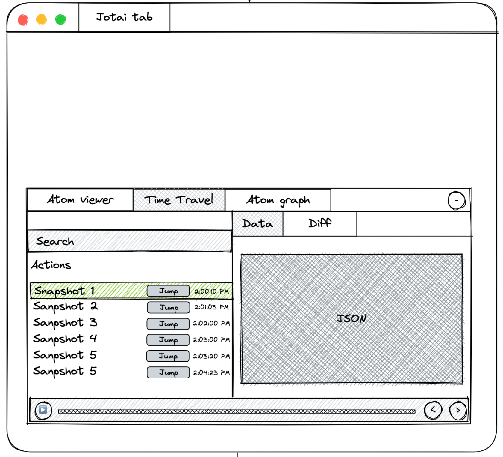Click the 2:03:00 PM timestamp
The width and height of the screenshot is (503, 457).
(x=211, y=339)
